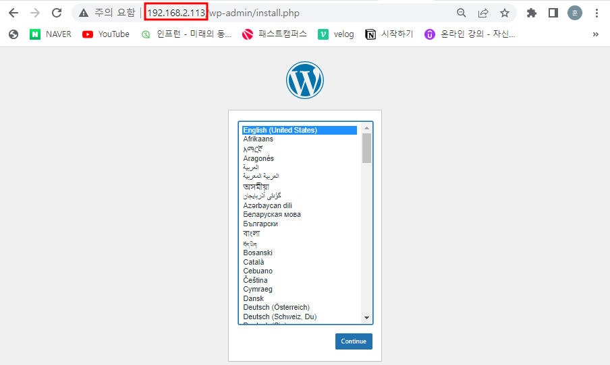Open the YouTube bookmark
610x365 pixels.
[106, 34]
